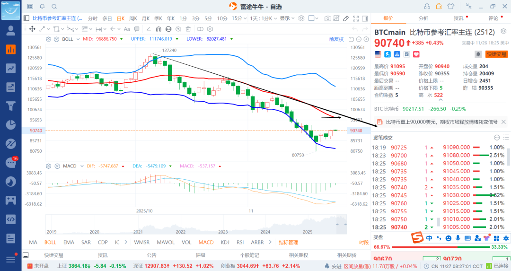The image size is (511, 271).
Task: Select the pencil drawing tool icon
Action: click(x=346, y=18)
